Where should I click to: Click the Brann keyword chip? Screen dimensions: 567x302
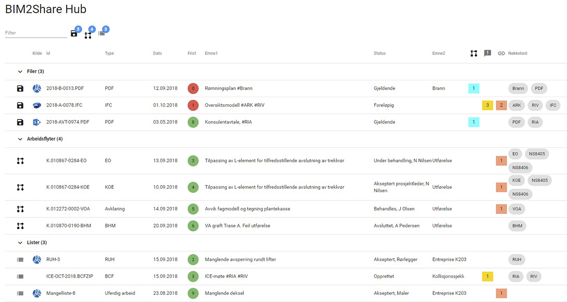pyautogui.click(x=518, y=88)
